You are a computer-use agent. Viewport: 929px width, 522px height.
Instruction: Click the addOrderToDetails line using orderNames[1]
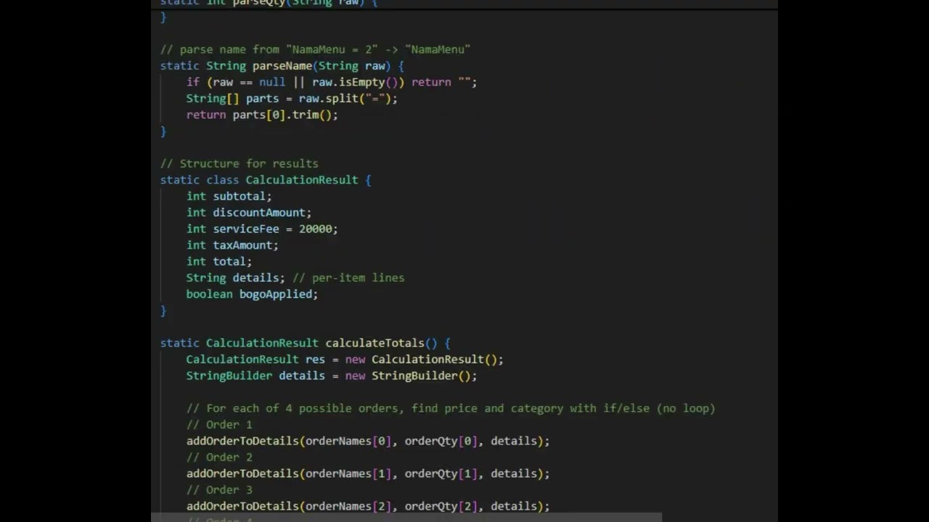(x=368, y=473)
